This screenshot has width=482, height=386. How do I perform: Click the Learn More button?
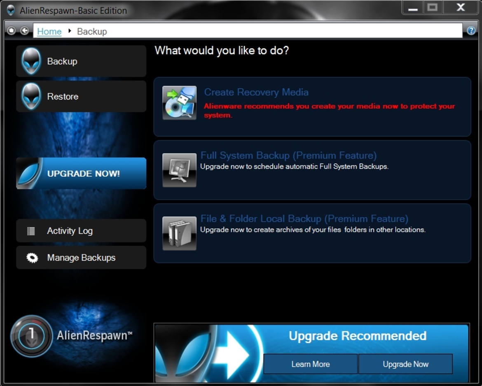[x=311, y=364]
